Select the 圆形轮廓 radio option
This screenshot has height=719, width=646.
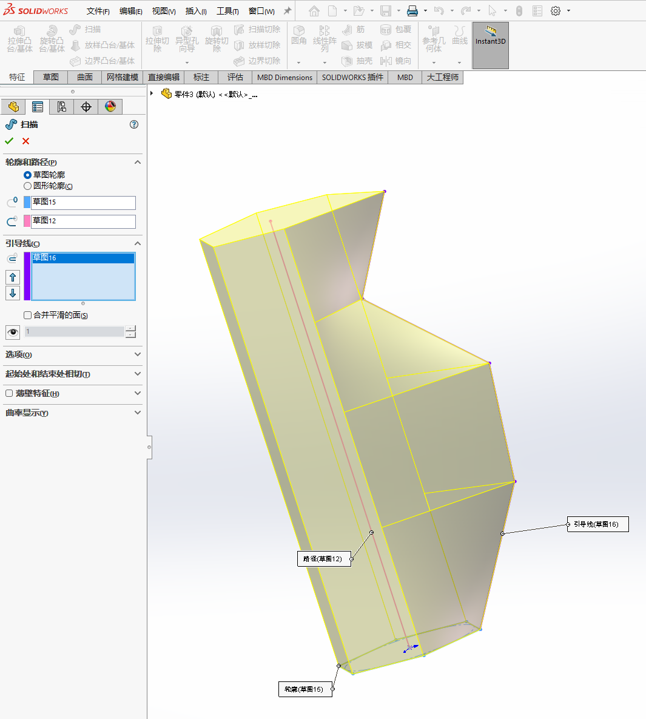pos(28,186)
